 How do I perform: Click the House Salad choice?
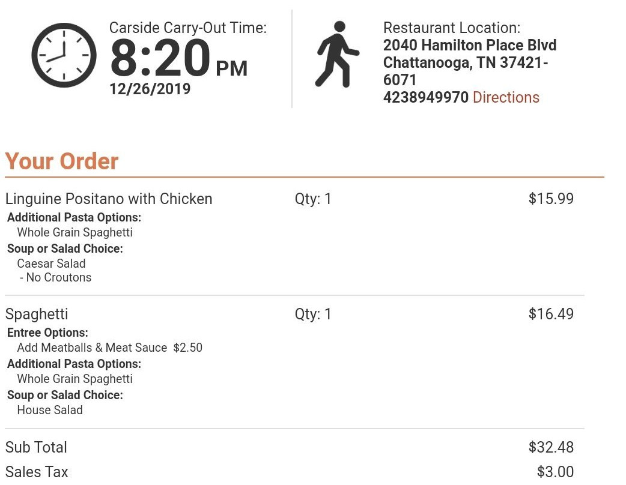(x=50, y=410)
